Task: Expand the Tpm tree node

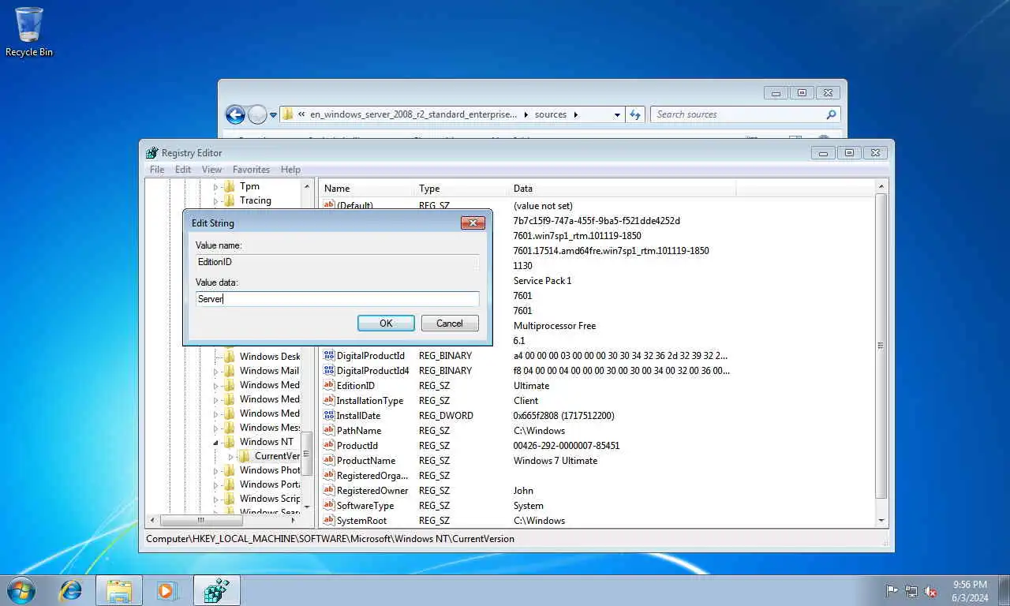Action: [x=215, y=187]
